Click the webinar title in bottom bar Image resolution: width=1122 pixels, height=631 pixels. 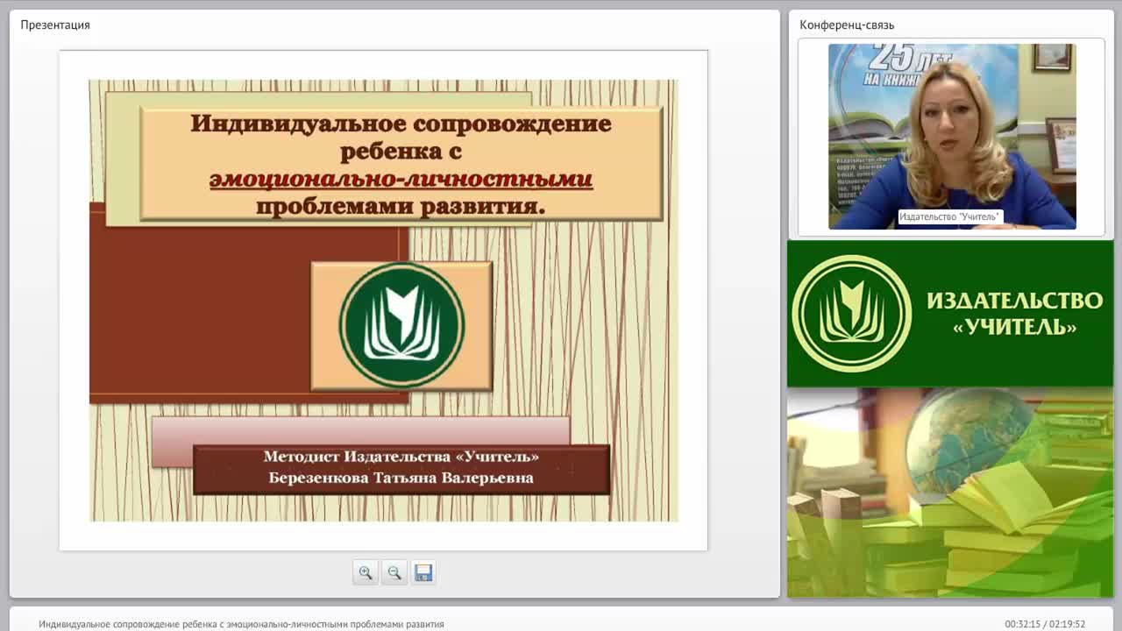241,624
